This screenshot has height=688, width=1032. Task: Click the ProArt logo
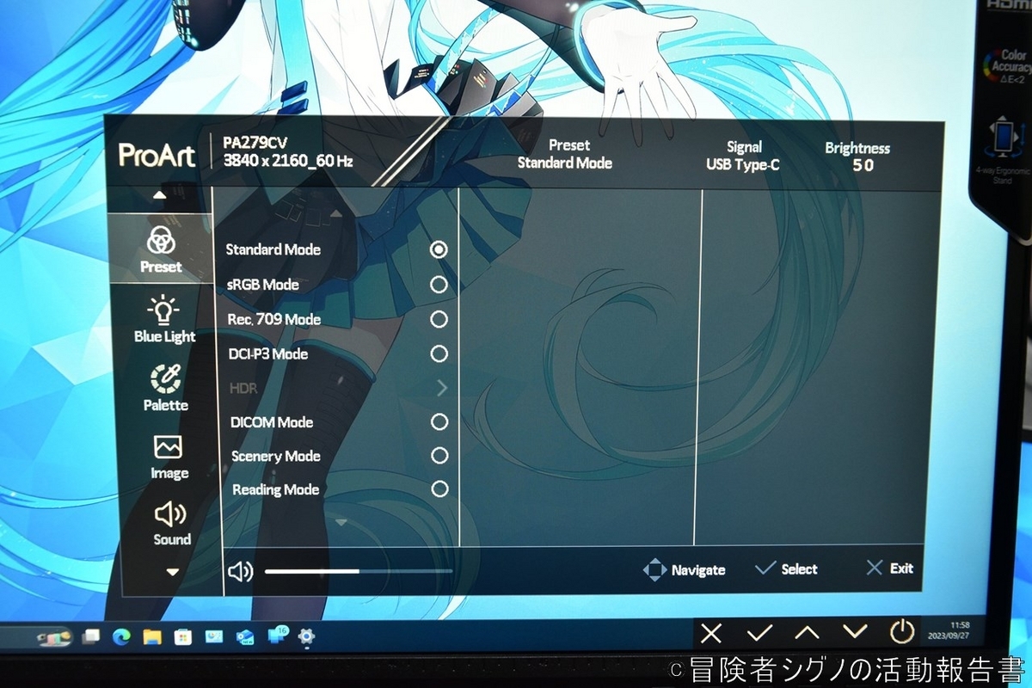tap(157, 156)
